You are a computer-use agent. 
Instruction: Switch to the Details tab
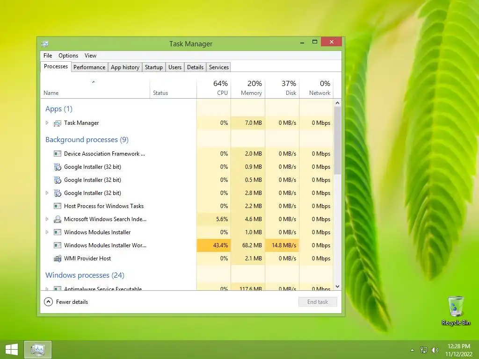[195, 67]
